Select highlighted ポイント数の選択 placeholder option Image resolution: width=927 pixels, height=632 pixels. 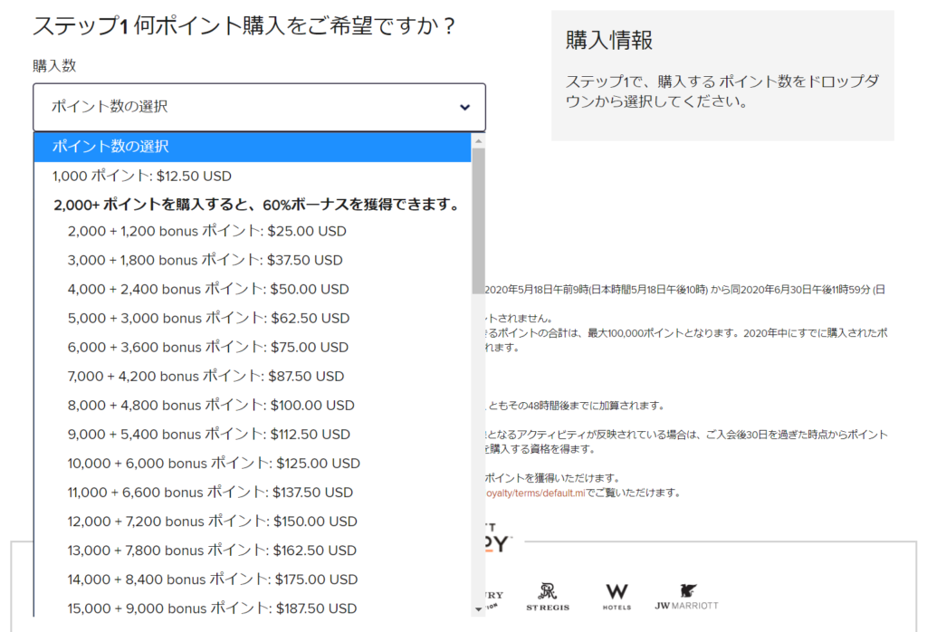tap(253, 147)
